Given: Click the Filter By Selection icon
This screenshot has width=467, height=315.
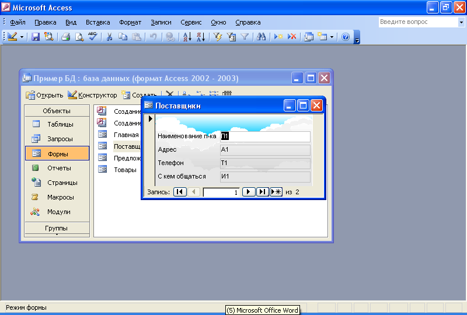Looking at the screenshot, I should point(218,37).
